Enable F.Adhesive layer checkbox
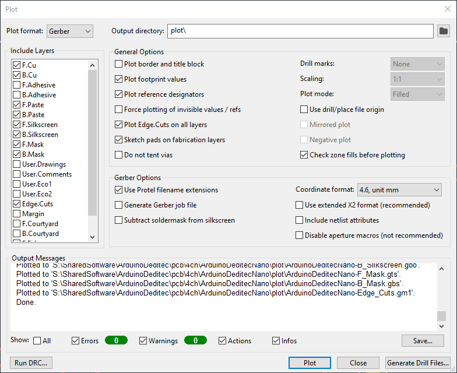 16,85
